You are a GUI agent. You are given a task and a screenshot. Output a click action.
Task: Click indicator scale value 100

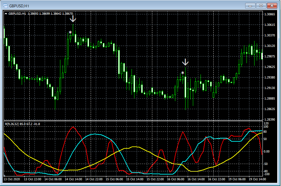(266, 127)
